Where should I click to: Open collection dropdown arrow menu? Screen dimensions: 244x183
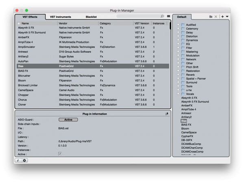(227, 17)
